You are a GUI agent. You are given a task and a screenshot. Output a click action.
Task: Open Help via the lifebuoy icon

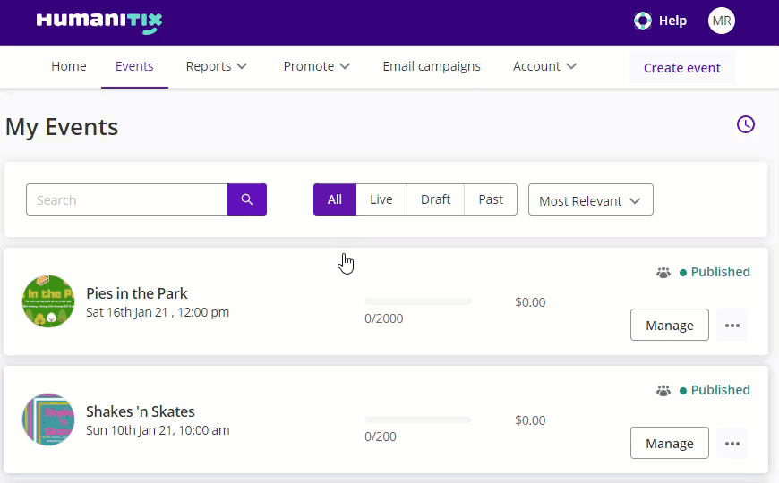tap(642, 21)
